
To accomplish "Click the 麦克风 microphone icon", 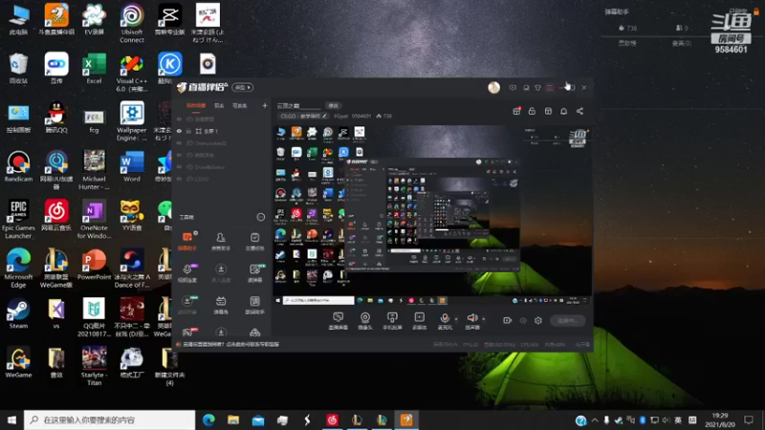I will [445, 318].
